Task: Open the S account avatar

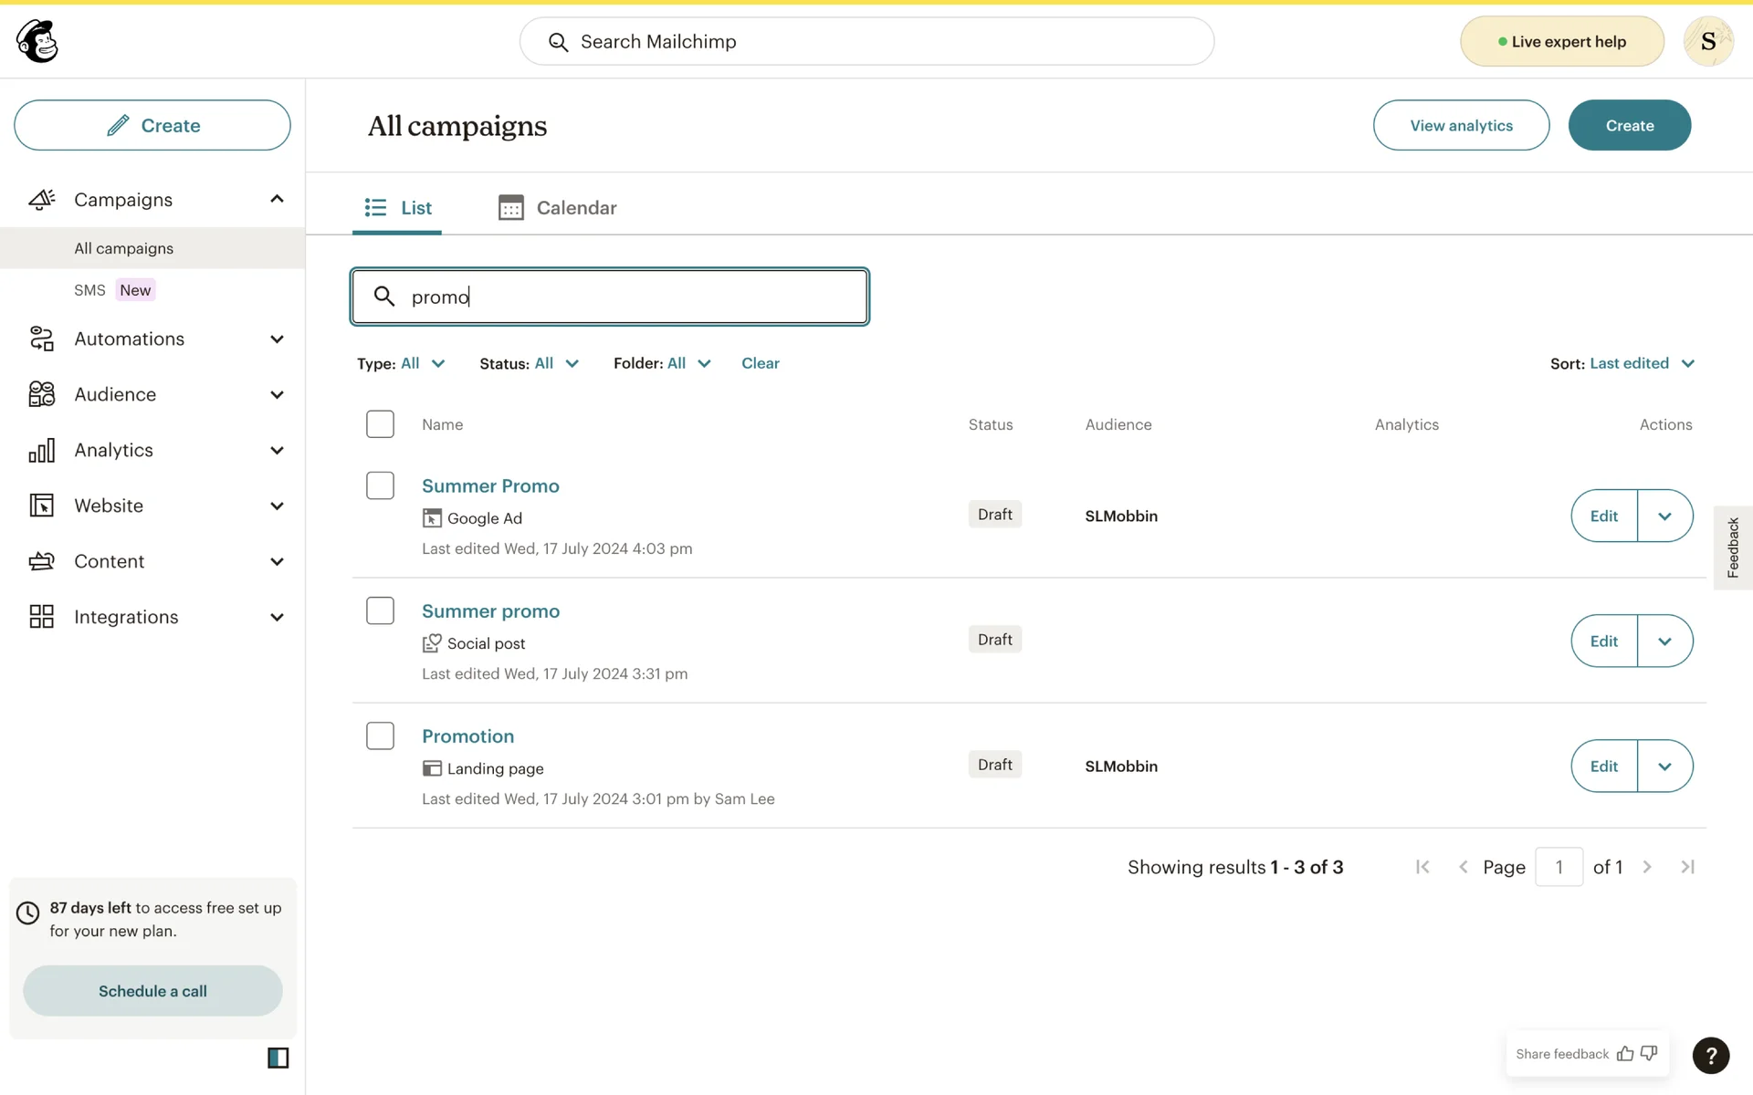Action: [x=1707, y=41]
